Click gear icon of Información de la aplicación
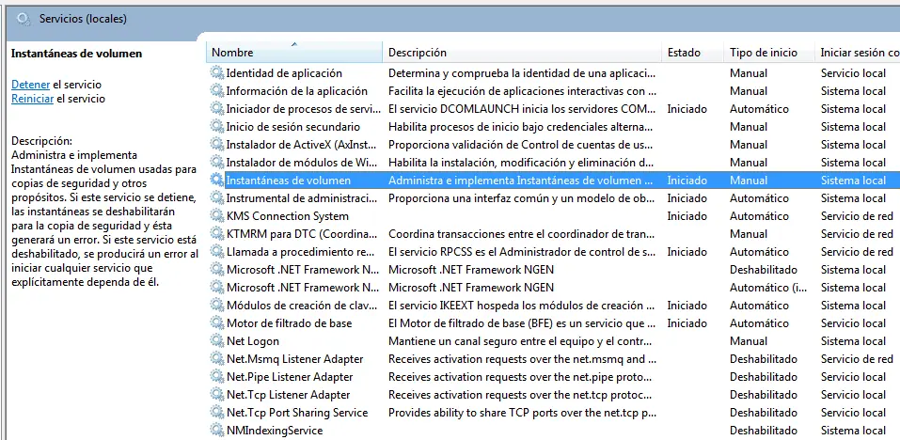 (x=217, y=90)
